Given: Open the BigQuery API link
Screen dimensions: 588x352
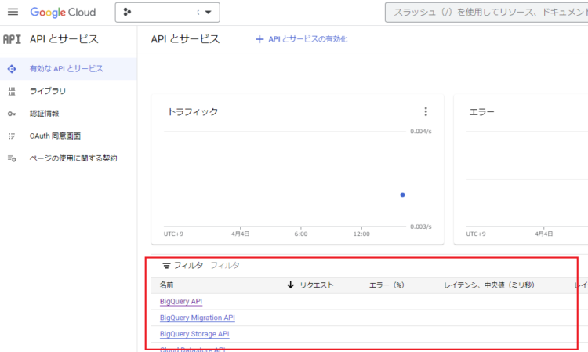Looking at the screenshot, I should (181, 301).
